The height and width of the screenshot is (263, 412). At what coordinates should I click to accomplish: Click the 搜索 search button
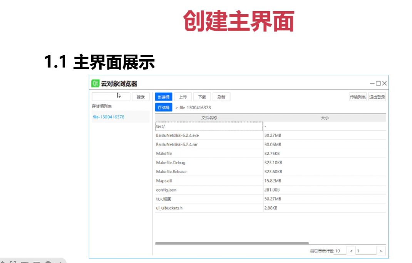point(141,97)
